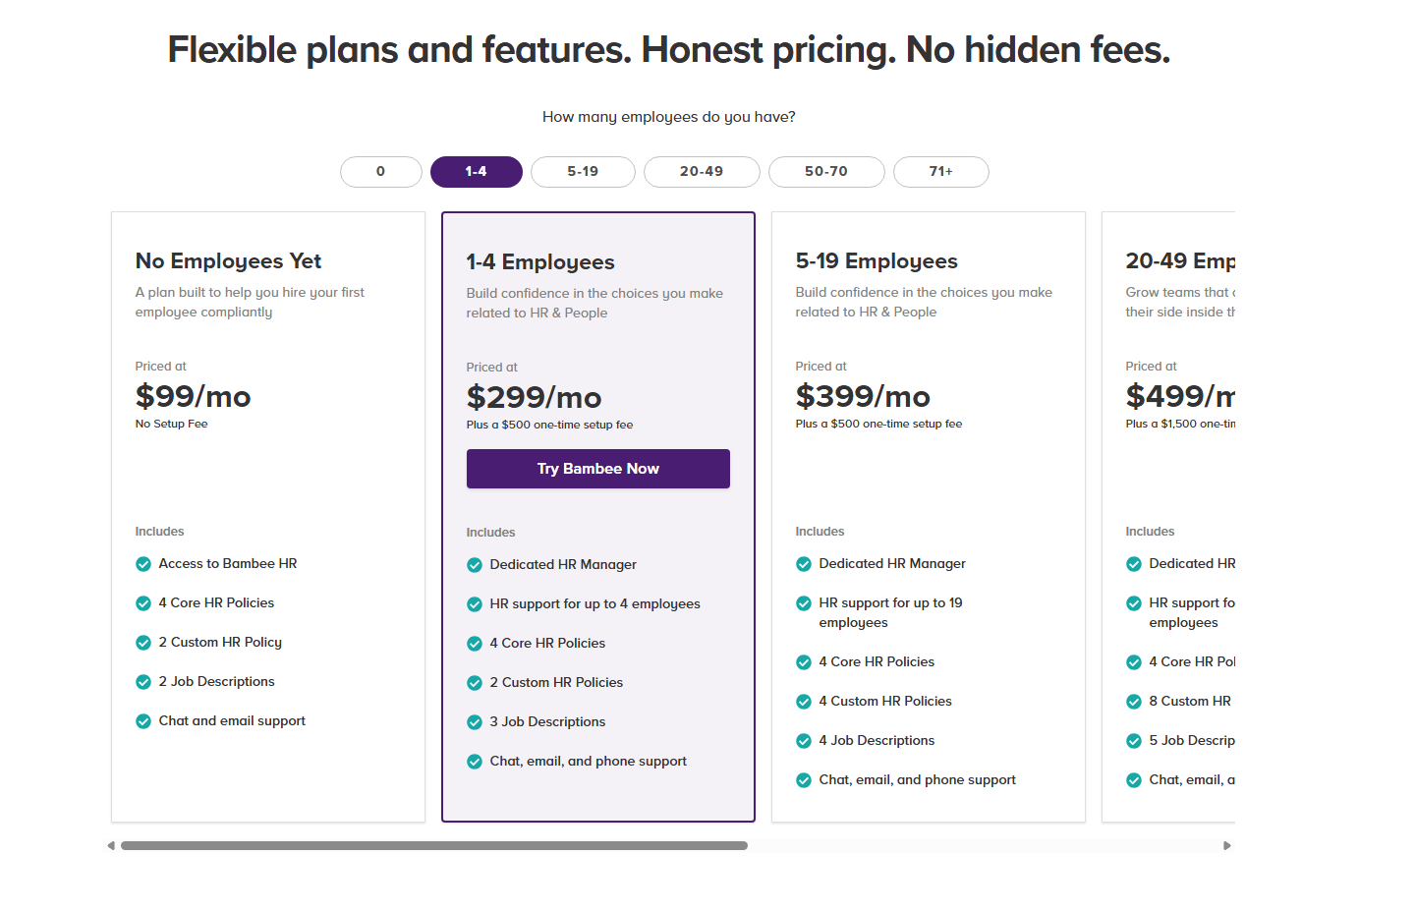The image size is (1415, 912).
Task: Select the 20-49 employee size pill
Action: (702, 172)
